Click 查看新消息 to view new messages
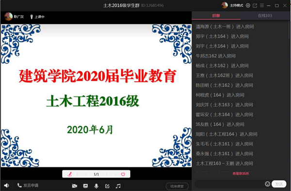The width and height of the screenshot is (291, 191). click(x=241, y=174)
